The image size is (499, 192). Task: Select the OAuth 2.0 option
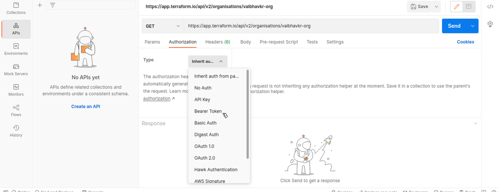pos(218,158)
